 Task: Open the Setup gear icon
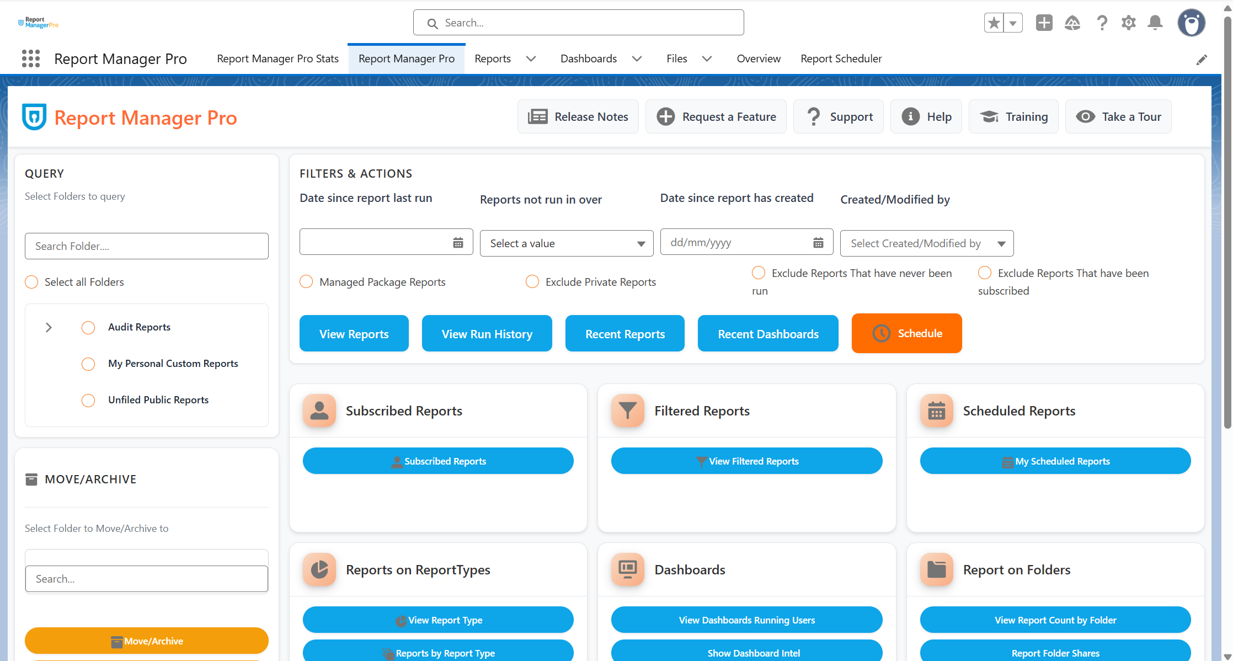click(x=1129, y=23)
